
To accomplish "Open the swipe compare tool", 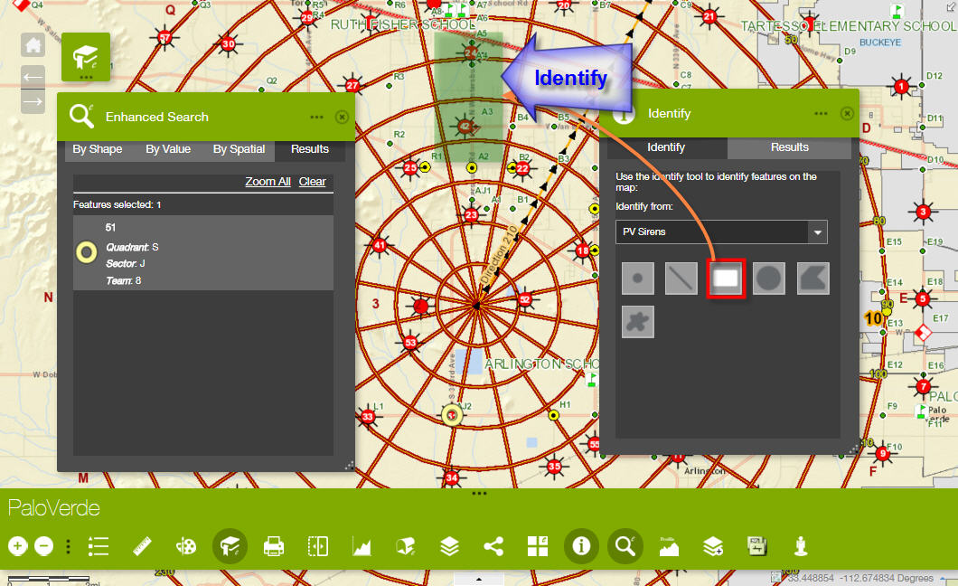I will click(318, 545).
